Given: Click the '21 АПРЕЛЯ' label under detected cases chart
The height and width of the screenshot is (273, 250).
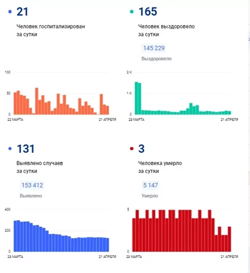Looking at the screenshot, I should 108,257.
